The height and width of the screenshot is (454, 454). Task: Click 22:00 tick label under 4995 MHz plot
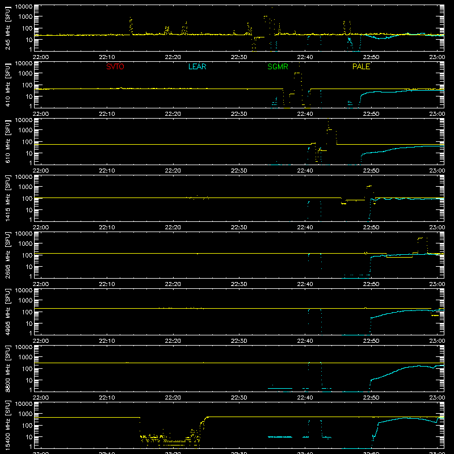40,341
